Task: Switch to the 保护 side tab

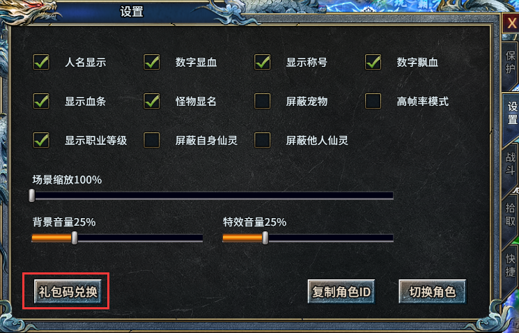Action: click(510, 62)
